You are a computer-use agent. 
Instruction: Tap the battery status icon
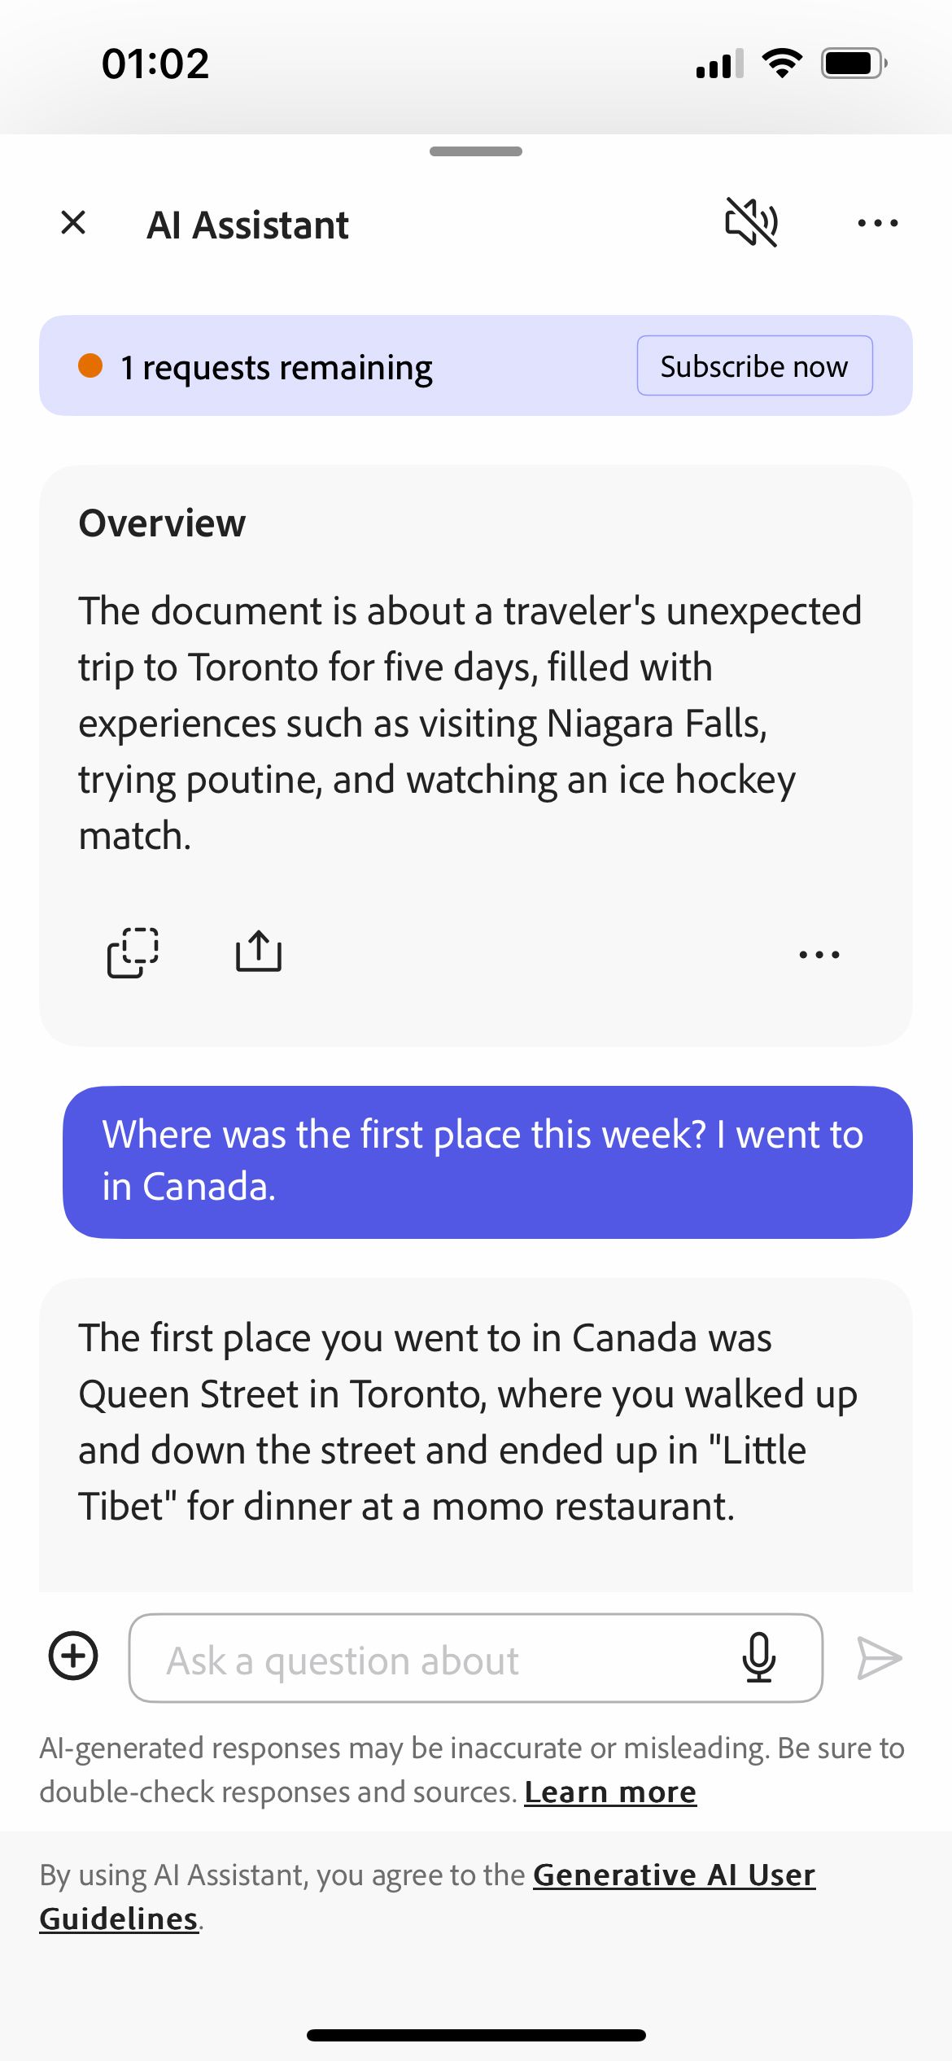coord(853,63)
